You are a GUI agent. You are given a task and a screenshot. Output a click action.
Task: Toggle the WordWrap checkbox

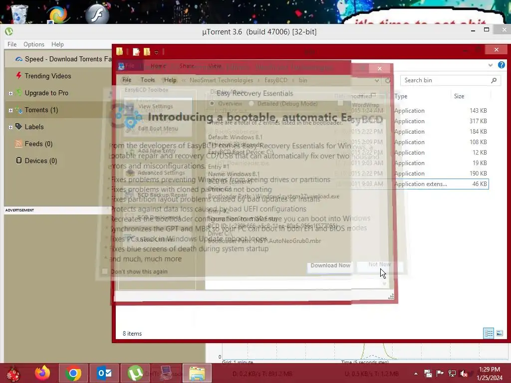point(340,103)
